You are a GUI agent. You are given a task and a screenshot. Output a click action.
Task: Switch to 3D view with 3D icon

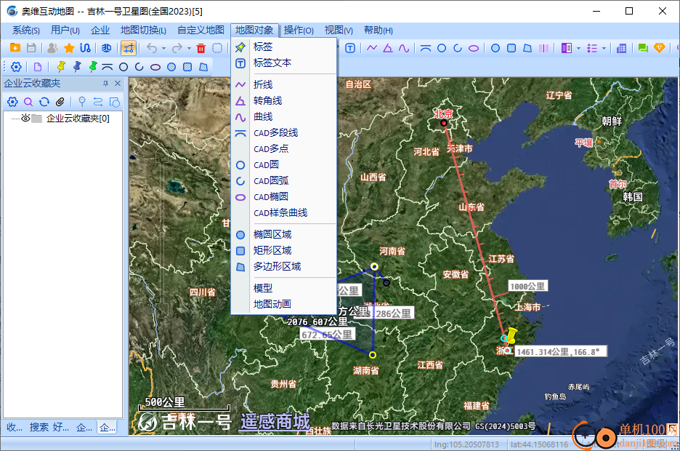(106, 48)
